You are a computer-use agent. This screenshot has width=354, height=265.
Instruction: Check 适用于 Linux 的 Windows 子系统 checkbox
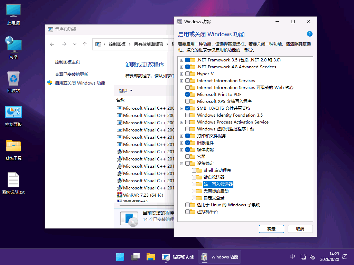tap(187, 205)
